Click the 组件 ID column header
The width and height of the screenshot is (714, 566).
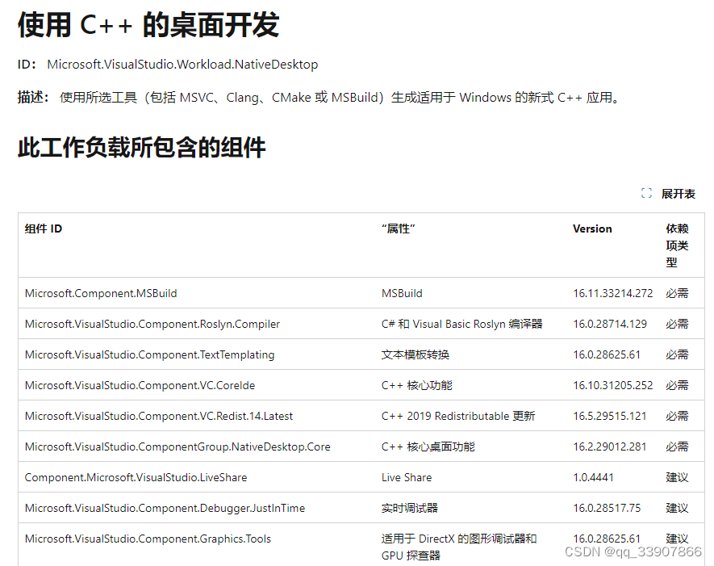tap(44, 228)
